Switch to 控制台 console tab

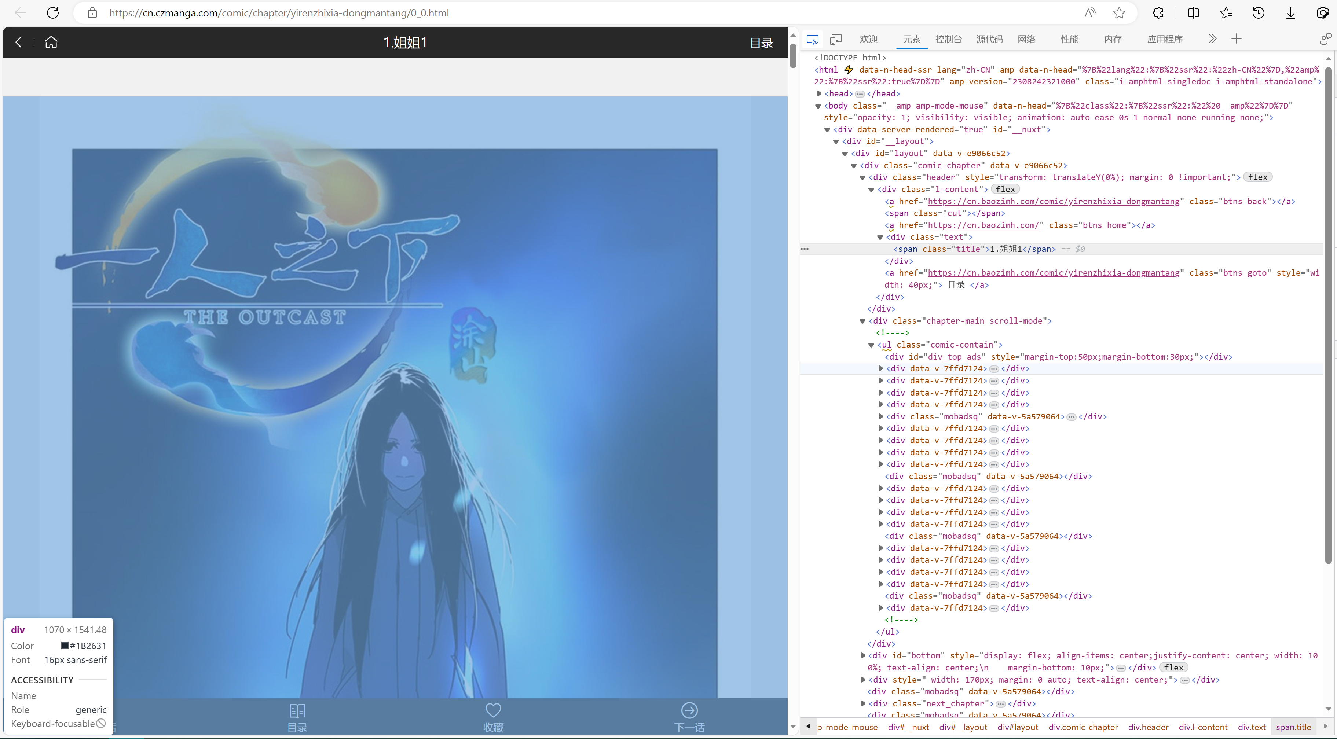(x=948, y=39)
